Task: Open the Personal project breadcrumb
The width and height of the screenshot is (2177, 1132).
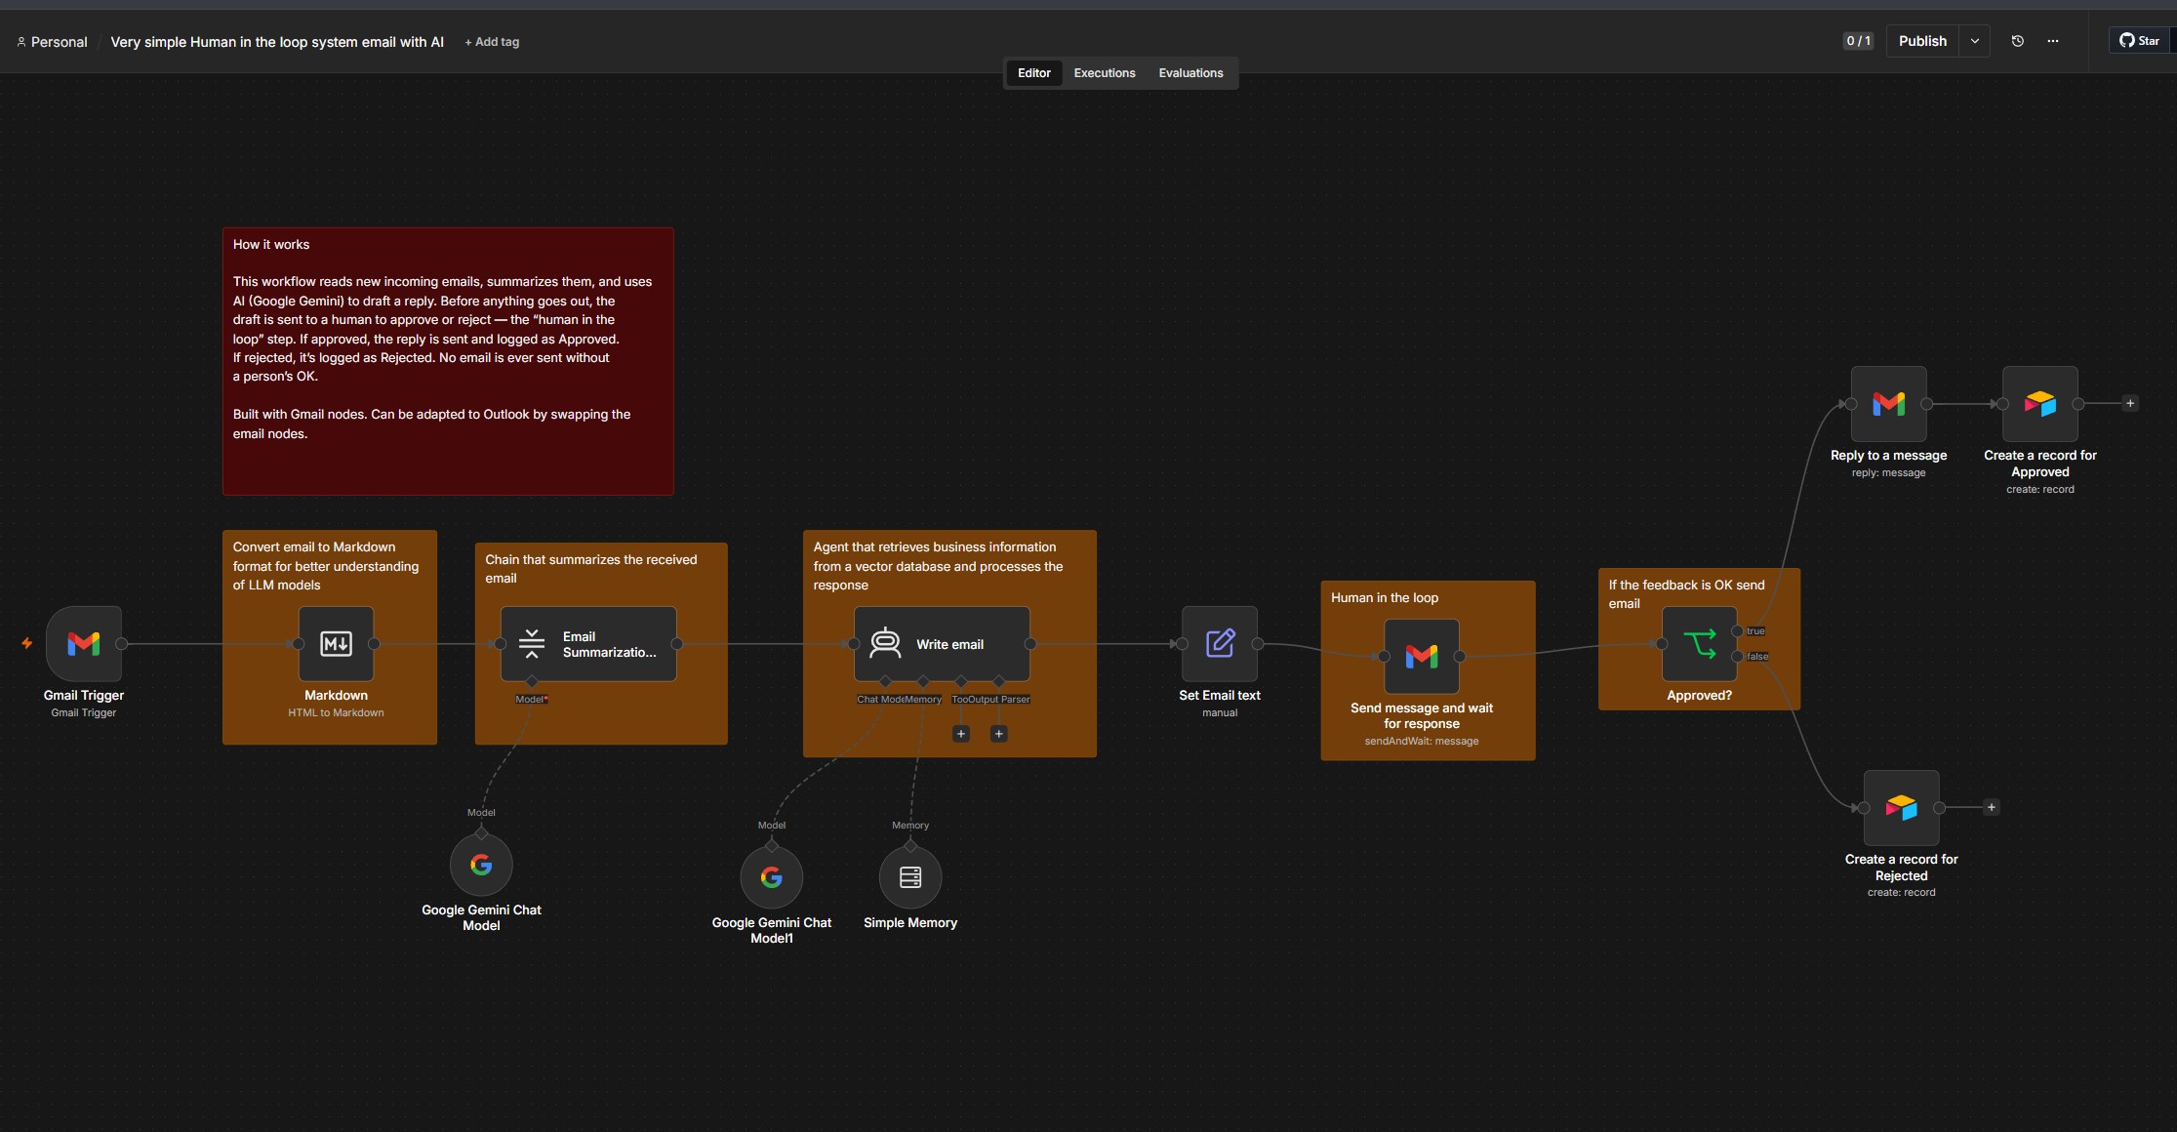Action: coord(52,42)
